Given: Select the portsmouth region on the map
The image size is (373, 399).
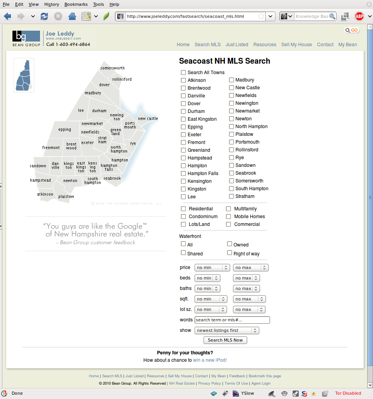Looking at the screenshot, I should click(130, 125).
